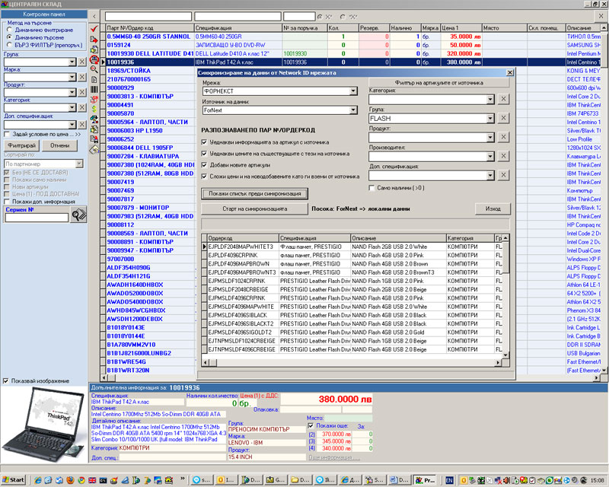Expand the Производител dropdown in sync dialog
This screenshot has width=609, height=487.
click(490, 157)
